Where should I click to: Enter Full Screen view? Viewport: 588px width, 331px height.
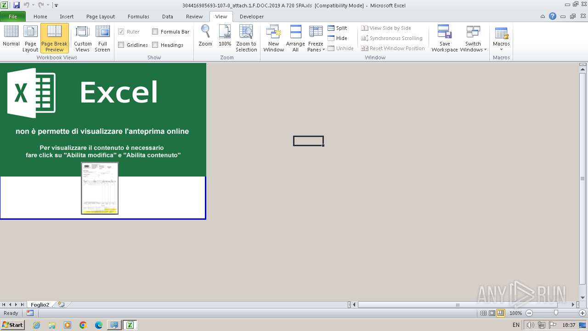pyautogui.click(x=102, y=39)
